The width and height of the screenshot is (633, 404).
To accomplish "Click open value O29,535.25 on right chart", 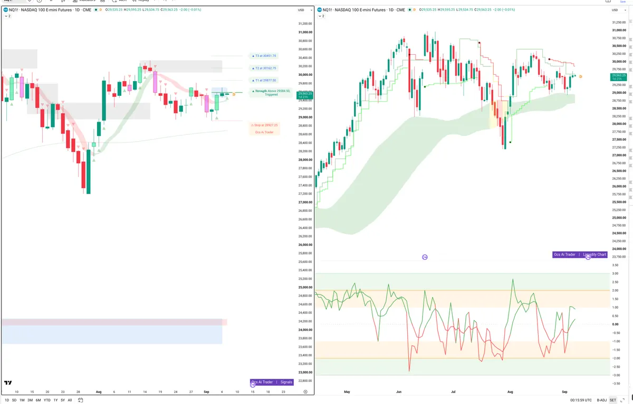I will 429,10.
